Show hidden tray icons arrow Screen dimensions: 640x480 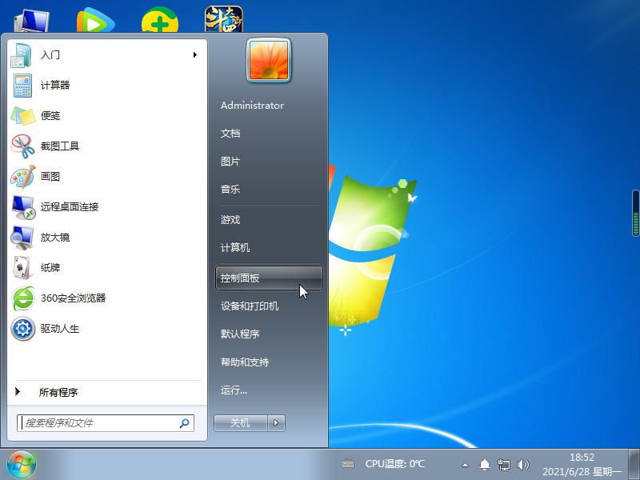466,464
